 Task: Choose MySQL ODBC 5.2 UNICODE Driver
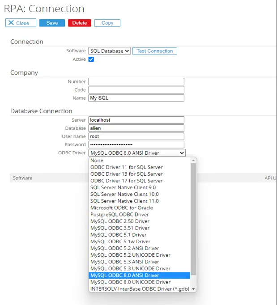(139, 255)
